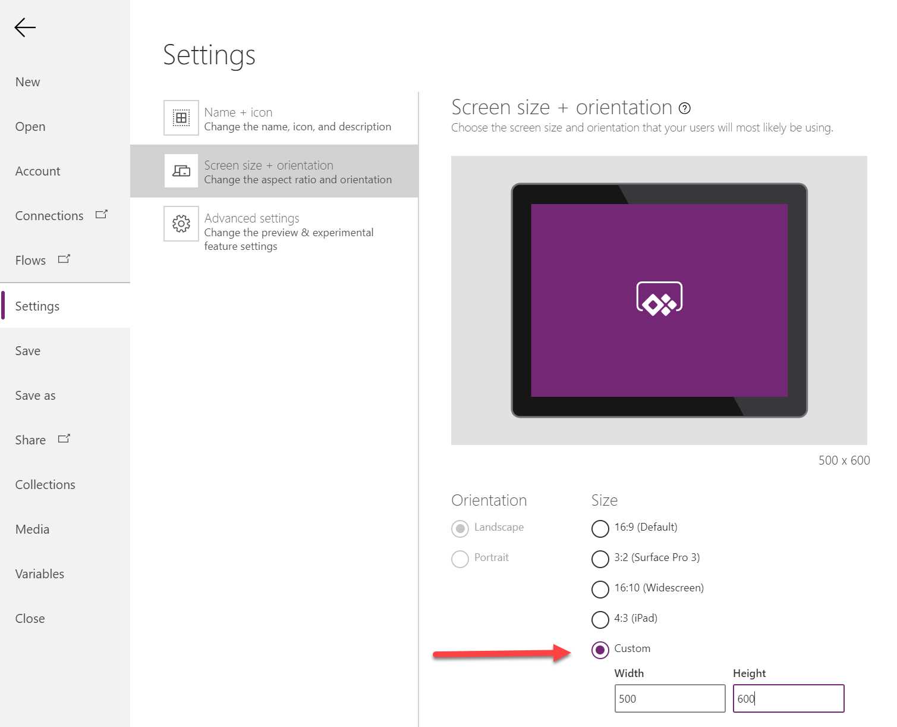Click the Settings page title
The height and width of the screenshot is (727, 897).
click(209, 56)
